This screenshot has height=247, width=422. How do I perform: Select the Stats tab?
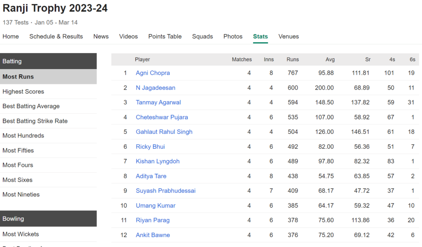(260, 37)
